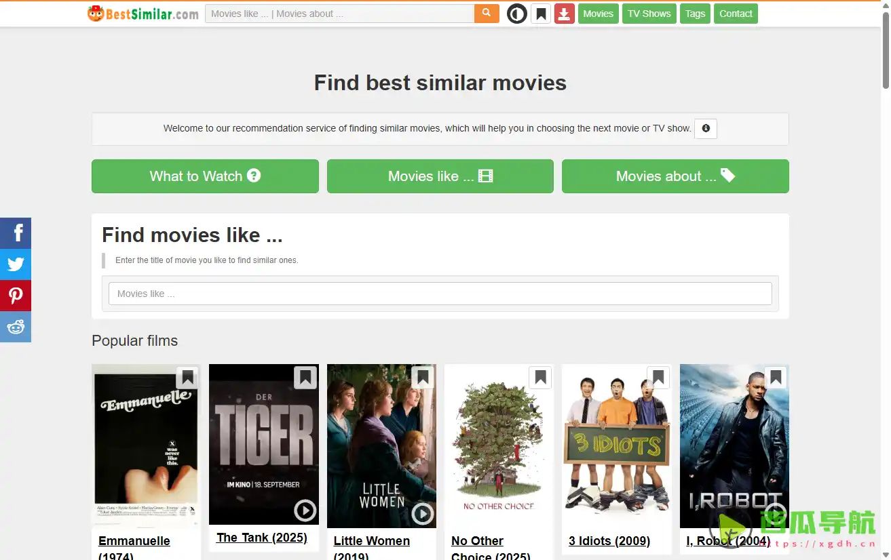
Task: Share the page via the Twitter sidebar icon
Action: pyautogui.click(x=15, y=264)
